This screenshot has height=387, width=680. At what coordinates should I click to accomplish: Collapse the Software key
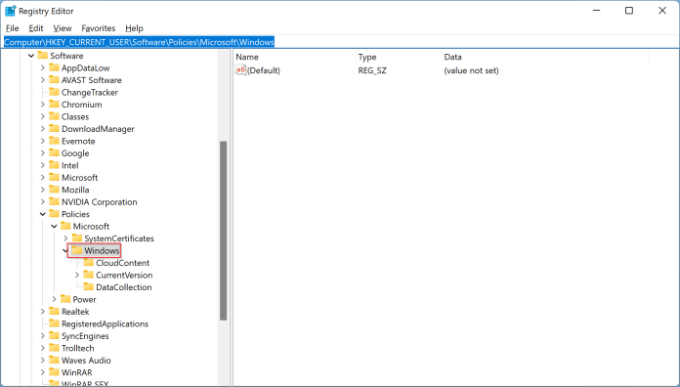tap(31, 56)
